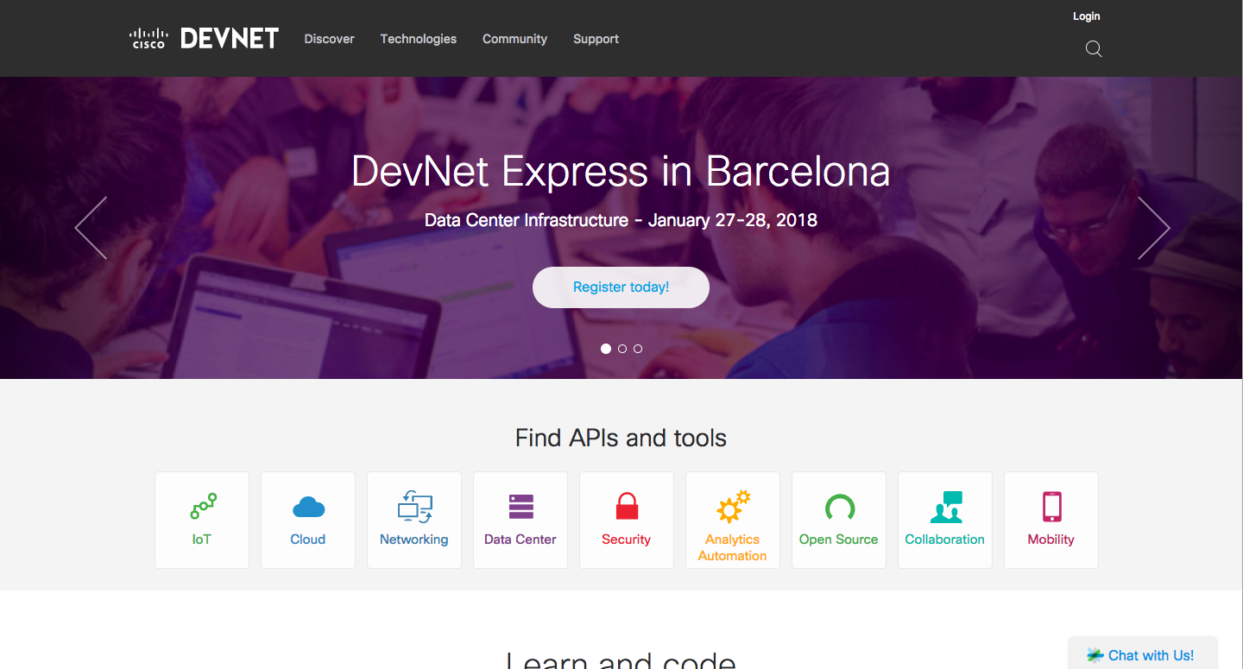Screen dimensions: 1243x669
Task: Click the Cloud label text
Action: pos(308,540)
